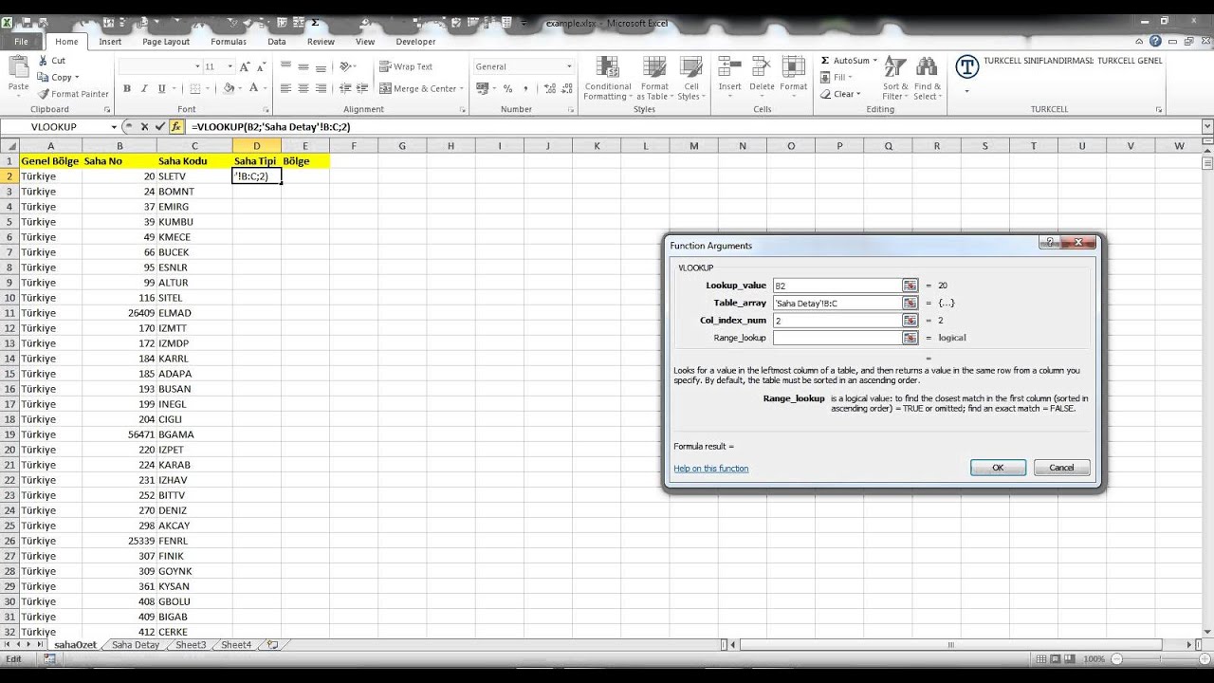
Task: Switch to the Formulas tab
Action: (229, 42)
